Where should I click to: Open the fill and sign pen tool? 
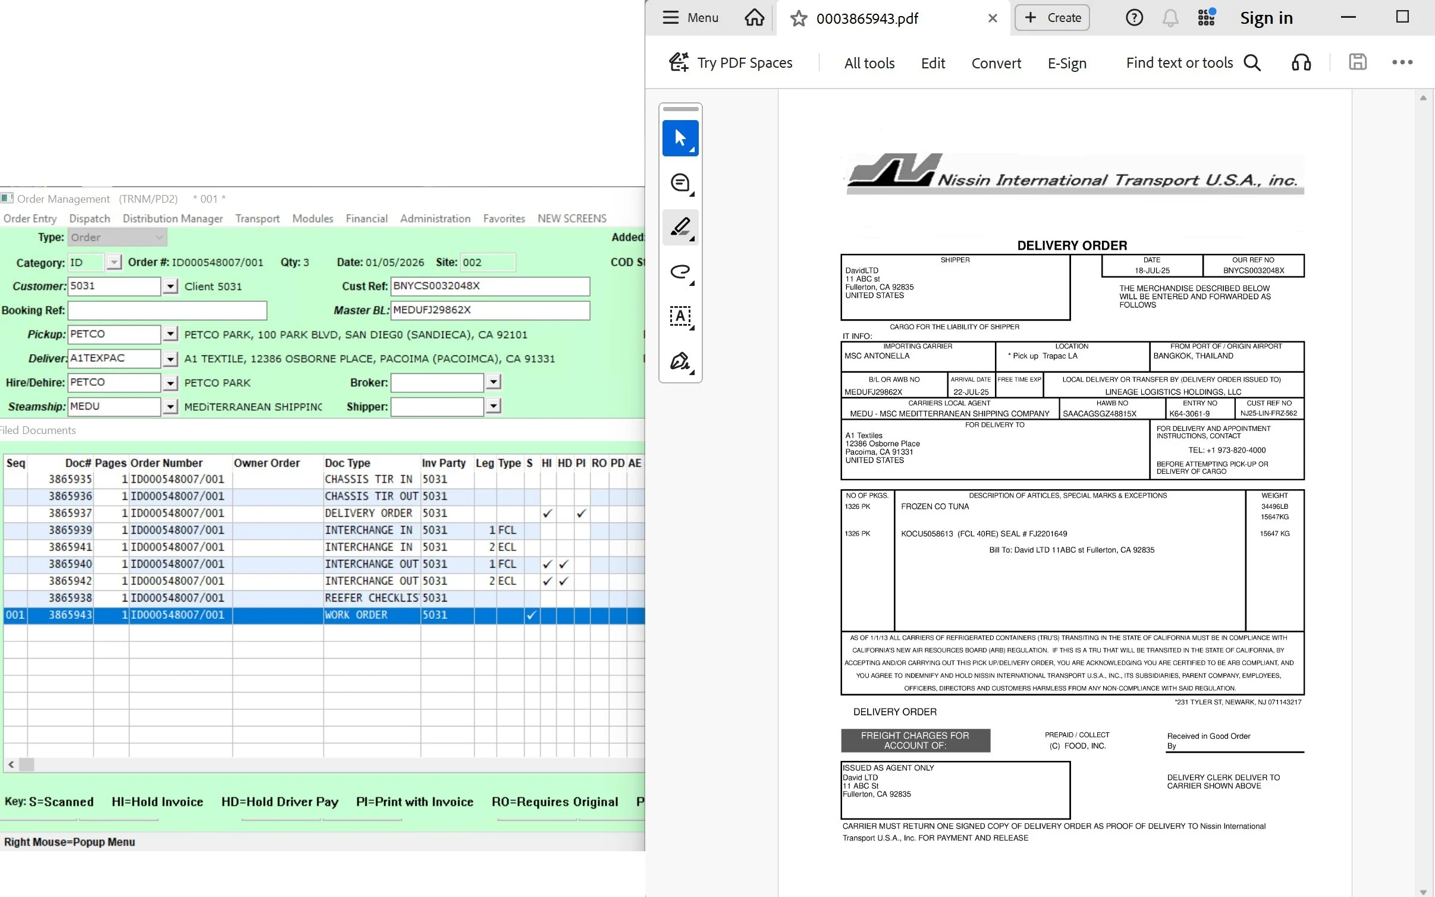tap(680, 361)
